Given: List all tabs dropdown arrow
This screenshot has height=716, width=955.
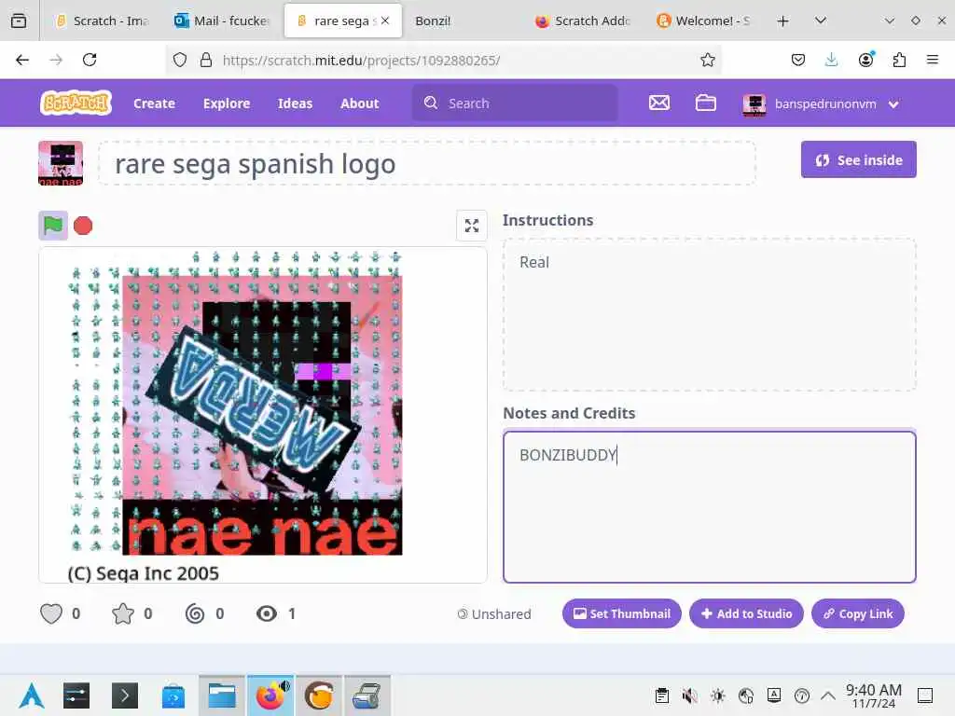Looking at the screenshot, I should 821,21.
